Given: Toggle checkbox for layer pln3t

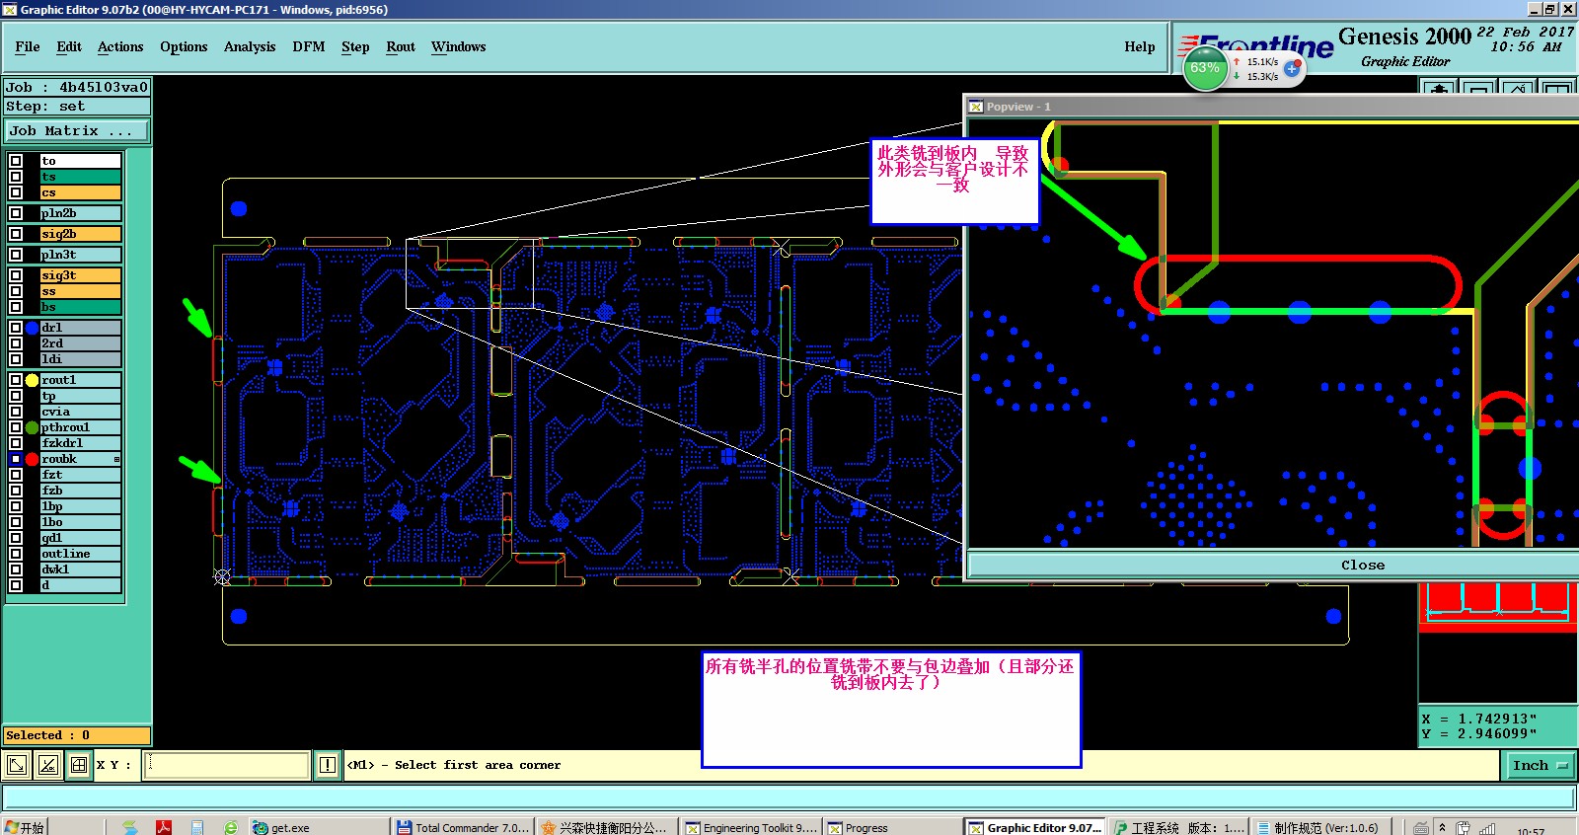Looking at the screenshot, I should (x=16, y=255).
